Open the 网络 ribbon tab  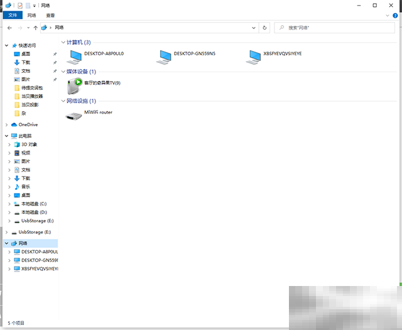(x=31, y=15)
